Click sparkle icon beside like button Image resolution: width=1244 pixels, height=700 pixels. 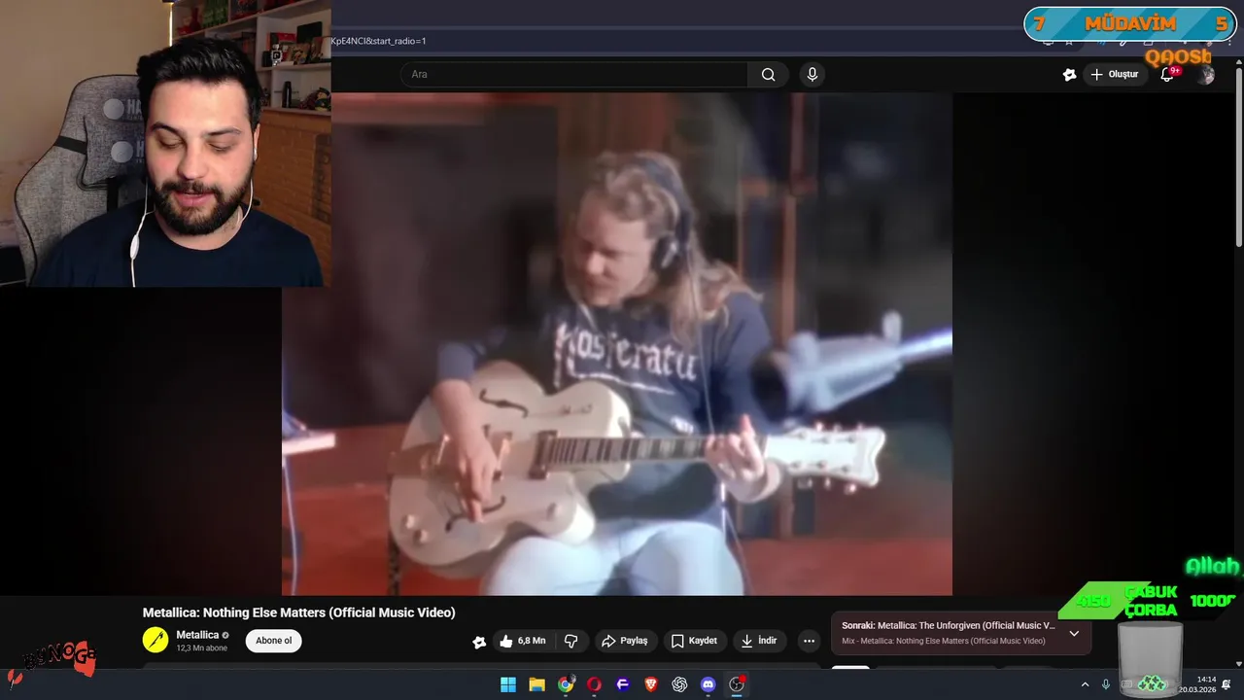tap(479, 642)
